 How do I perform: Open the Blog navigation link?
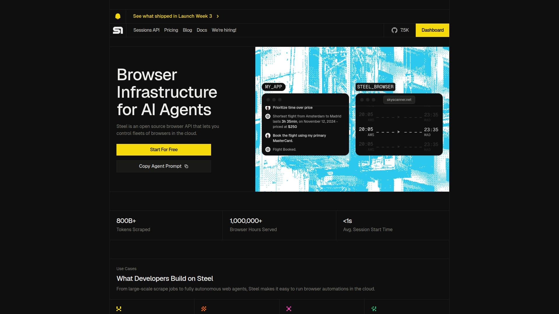pyautogui.click(x=187, y=30)
